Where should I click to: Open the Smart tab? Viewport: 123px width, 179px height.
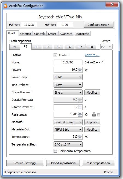tap(52, 34)
